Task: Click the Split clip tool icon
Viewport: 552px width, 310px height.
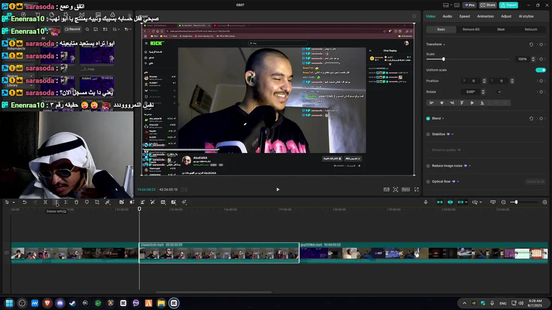Action: 45,202
